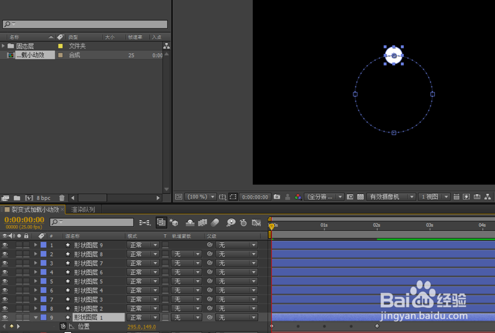Toggle draft 3D in timeline

point(174,222)
